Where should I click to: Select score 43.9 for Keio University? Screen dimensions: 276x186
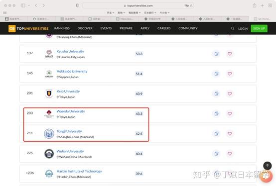(139, 94)
